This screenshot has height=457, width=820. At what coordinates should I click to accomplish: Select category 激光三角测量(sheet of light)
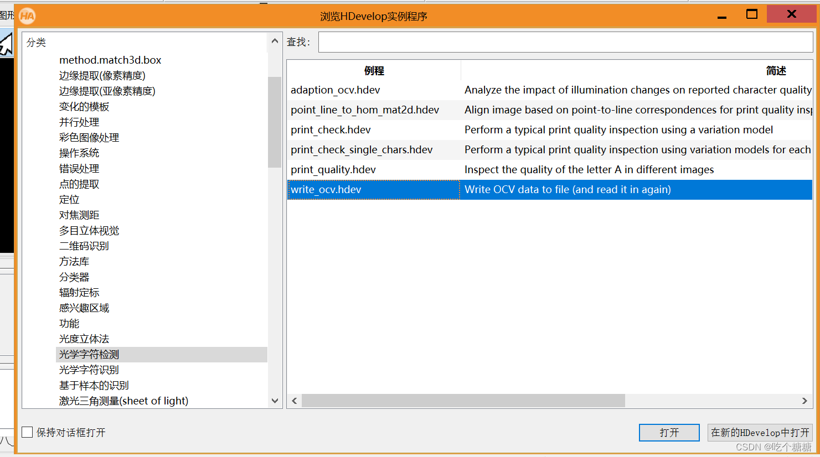tap(123, 401)
